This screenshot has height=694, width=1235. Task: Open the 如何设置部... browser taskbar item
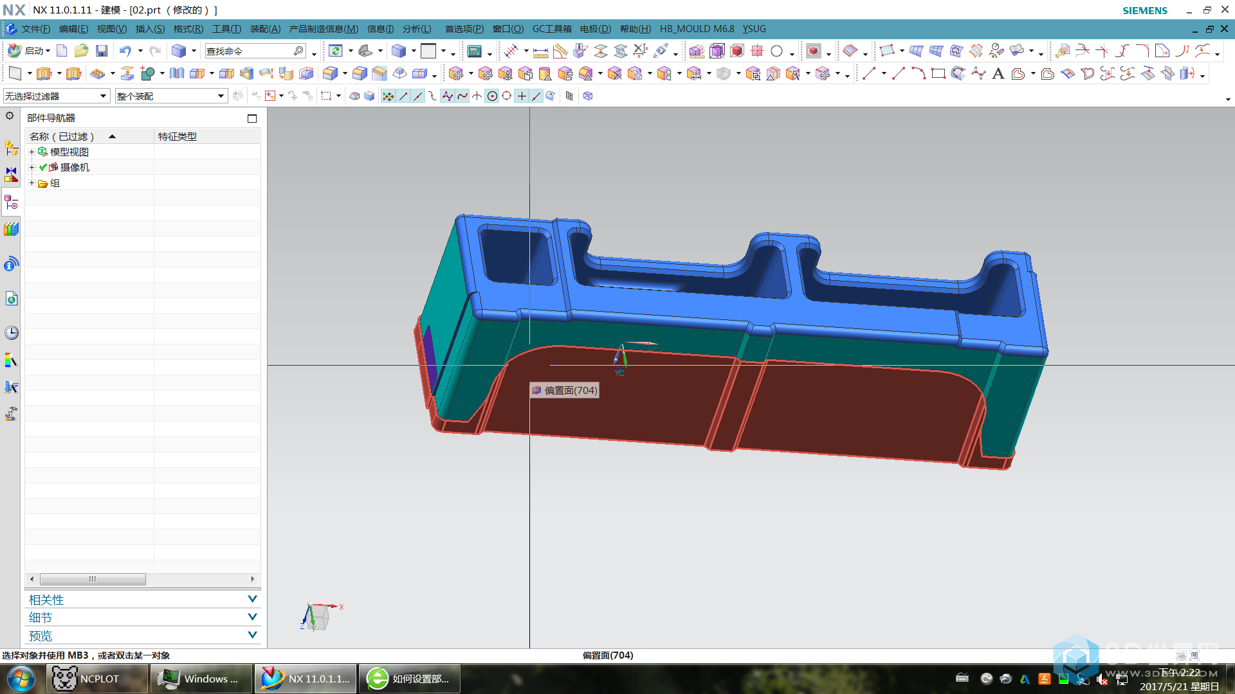coord(410,679)
